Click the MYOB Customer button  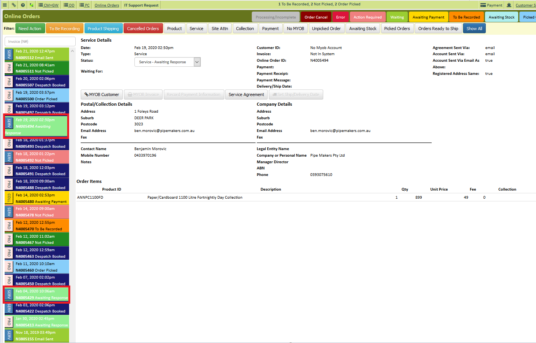pyautogui.click(x=102, y=95)
